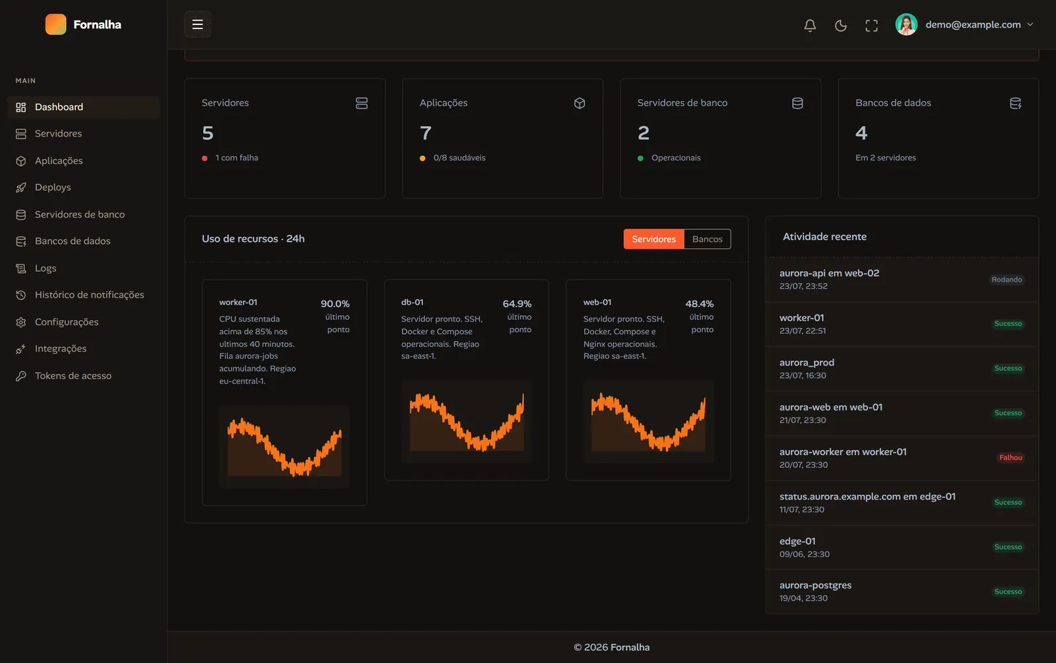
Task: Click the Servidores icon in sidebar
Action: [21, 134]
